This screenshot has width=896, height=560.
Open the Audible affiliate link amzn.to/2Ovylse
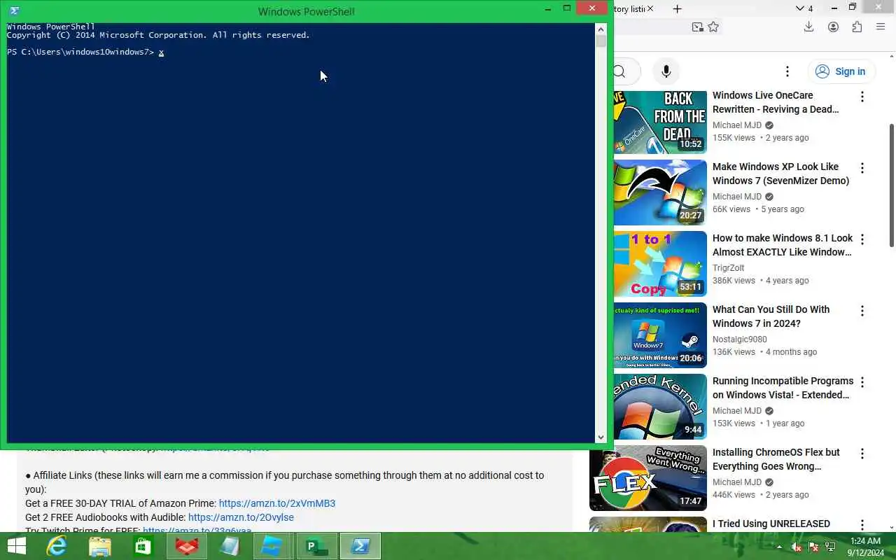click(241, 517)
